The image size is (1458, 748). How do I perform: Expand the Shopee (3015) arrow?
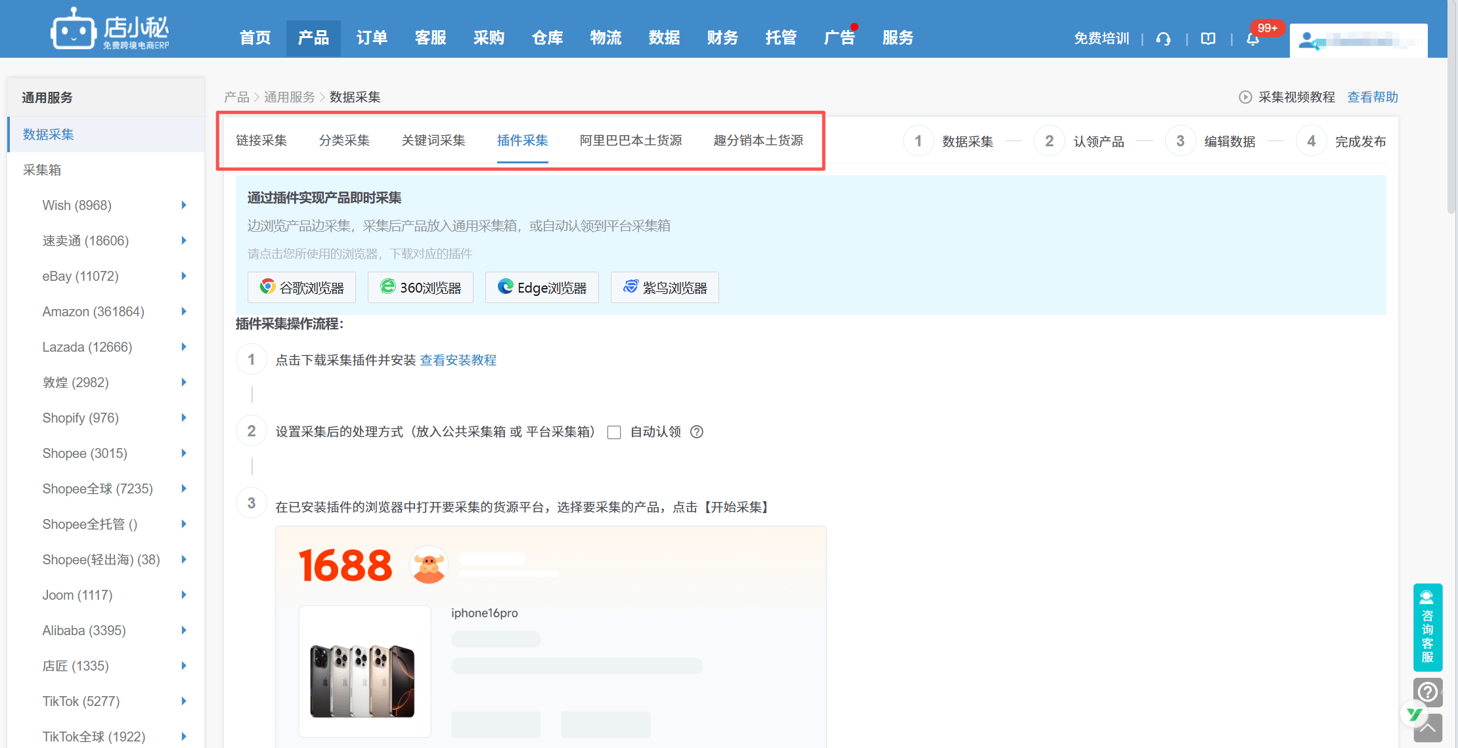pyautogui.click(x=184, y=453)
